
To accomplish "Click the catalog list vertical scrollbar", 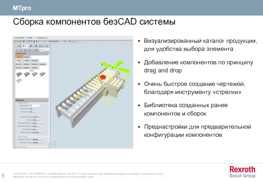I will (x=49, y=75).
